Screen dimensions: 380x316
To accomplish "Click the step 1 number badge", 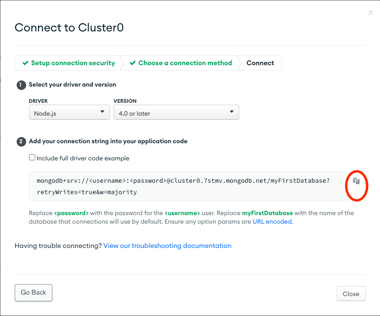I will 21,85.
